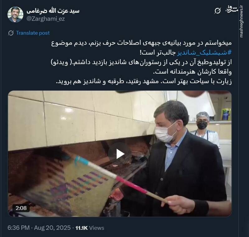
Task: Open the Grok icon at top right
Action: point(217,11)
